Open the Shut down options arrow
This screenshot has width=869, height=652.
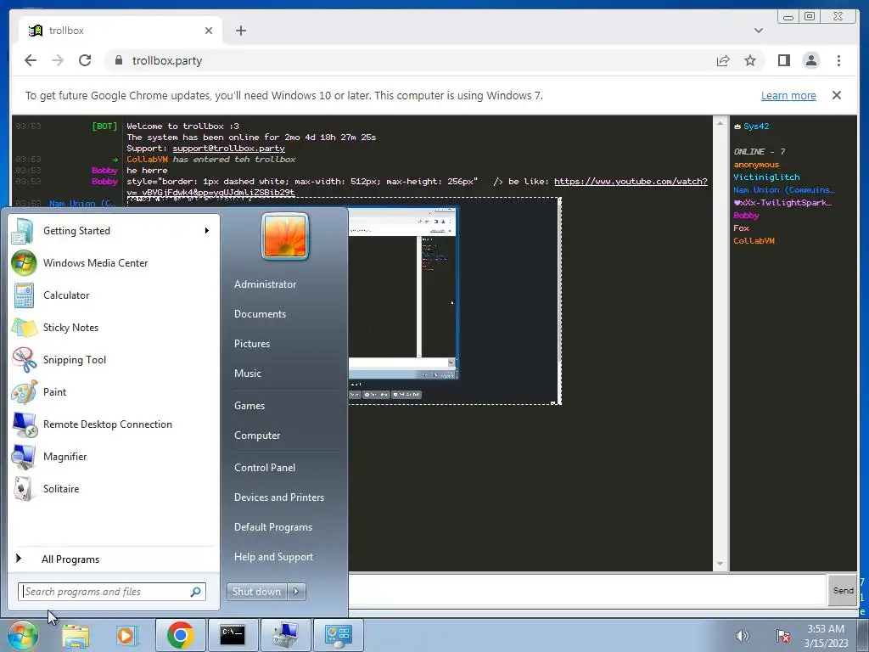click(296, 592)
